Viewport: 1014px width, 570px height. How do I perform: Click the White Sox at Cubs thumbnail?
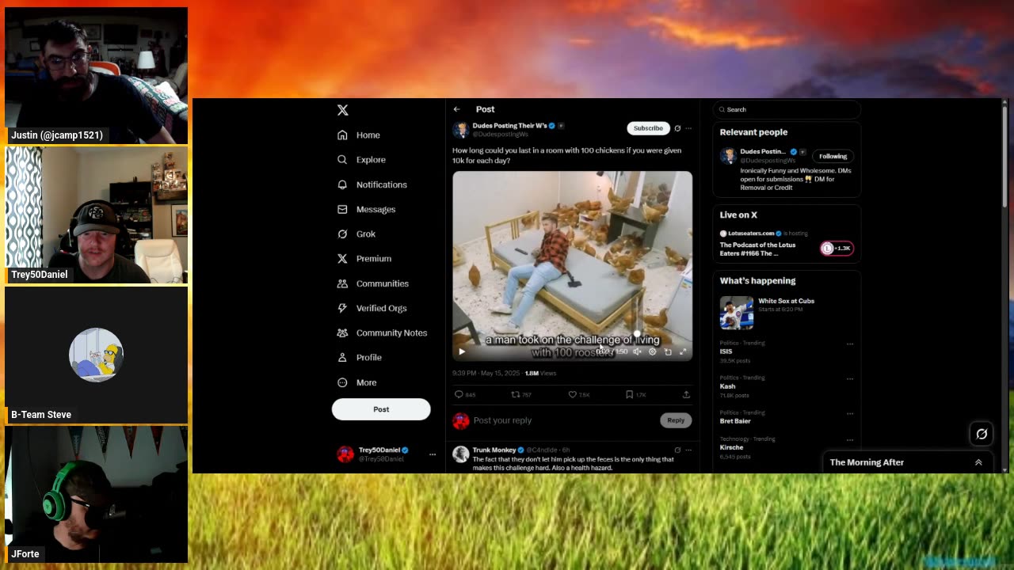(737, 313)
